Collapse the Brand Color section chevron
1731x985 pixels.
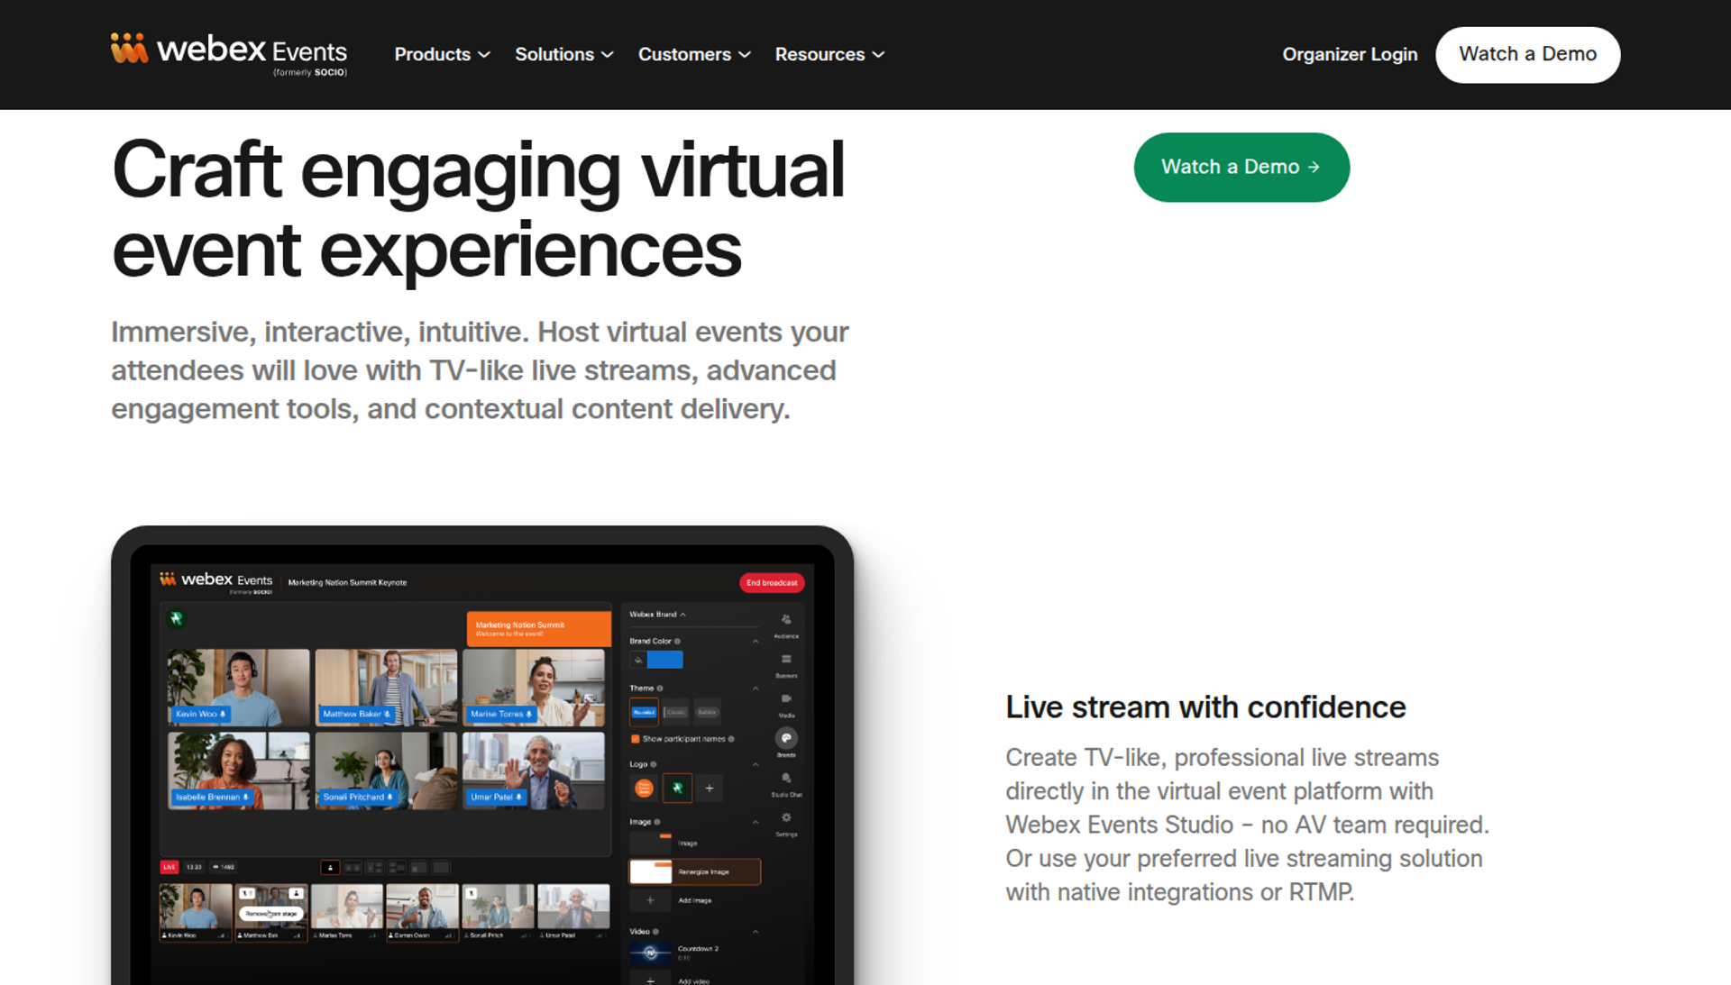(x=756, y=642)
